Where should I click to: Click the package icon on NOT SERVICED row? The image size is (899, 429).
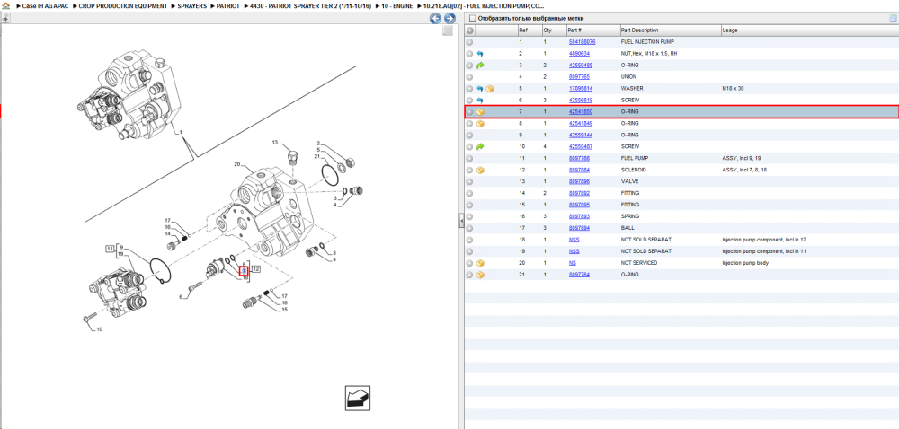[480, 263]
